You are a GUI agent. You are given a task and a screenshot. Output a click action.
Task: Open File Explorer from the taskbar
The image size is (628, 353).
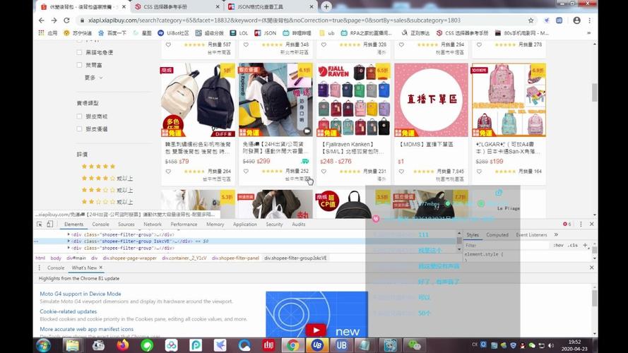[73, 345]
